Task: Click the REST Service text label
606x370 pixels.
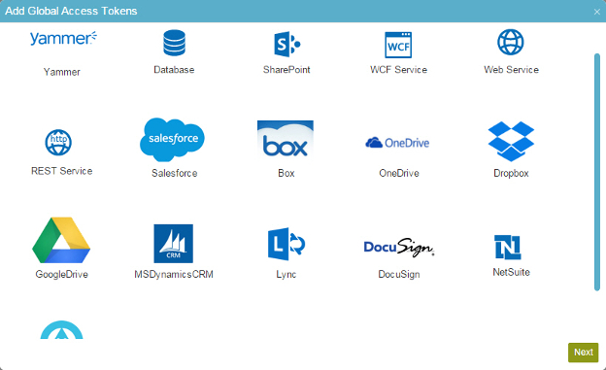Action: tap(62, 171)
